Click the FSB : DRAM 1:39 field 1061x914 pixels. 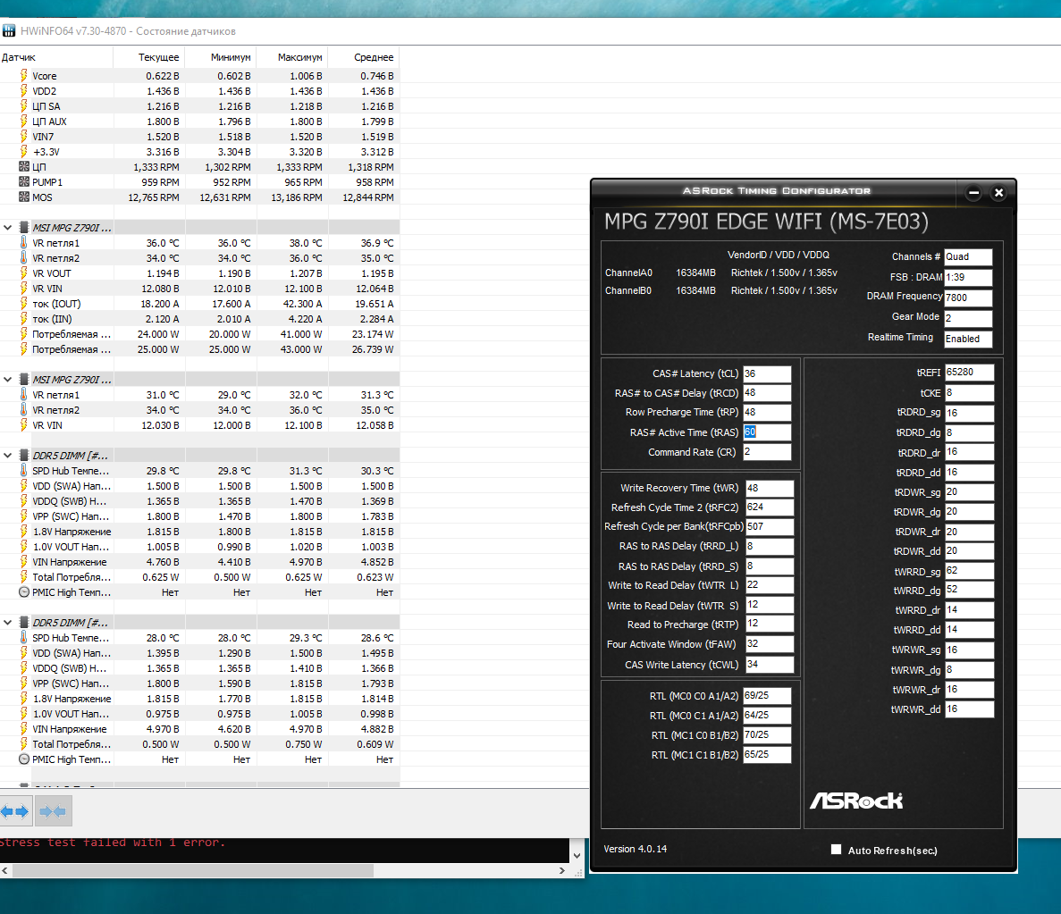968,277
